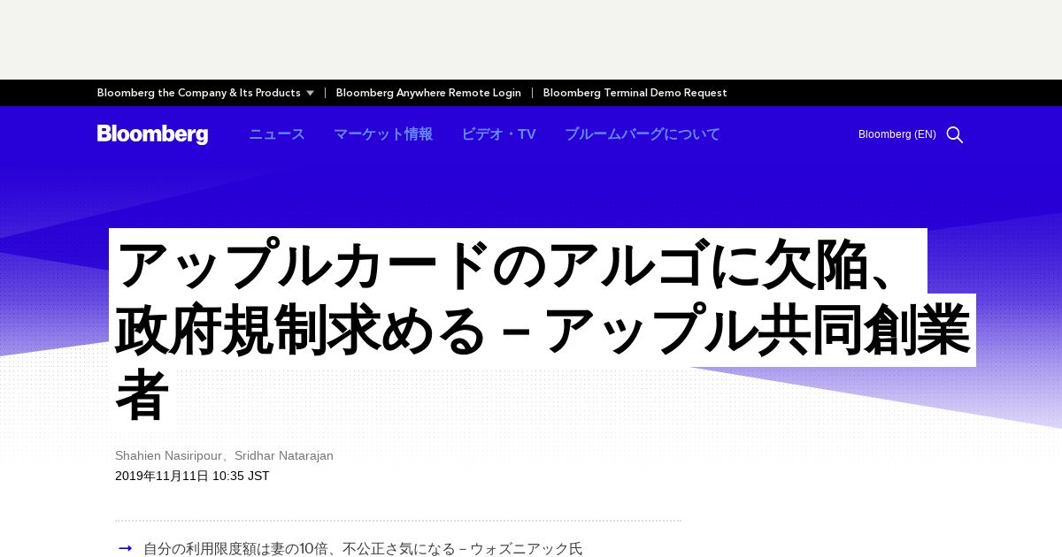Click the article headline アップルカードのアルゴに欠陥

[543, 331]
